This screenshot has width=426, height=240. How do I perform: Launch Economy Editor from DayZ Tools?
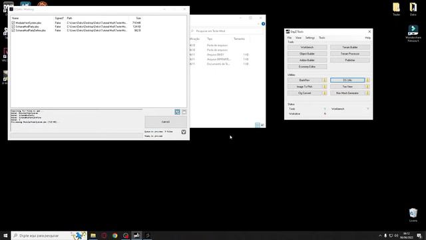coord(307,67)
